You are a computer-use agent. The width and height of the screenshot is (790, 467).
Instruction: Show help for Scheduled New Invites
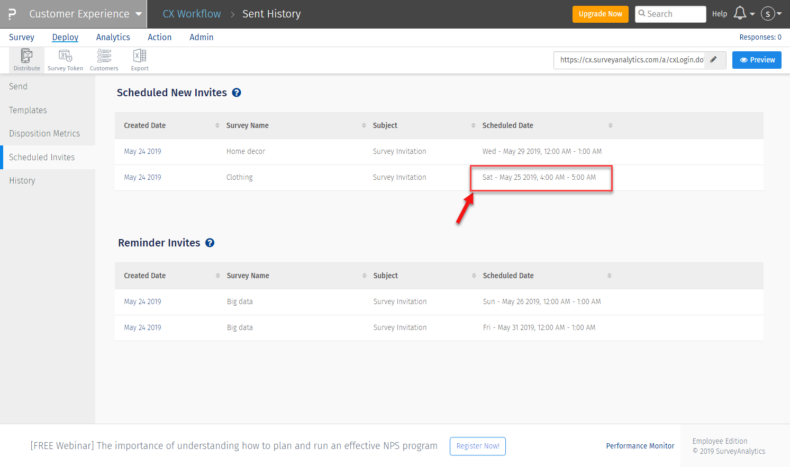click(x=237, y=93)
